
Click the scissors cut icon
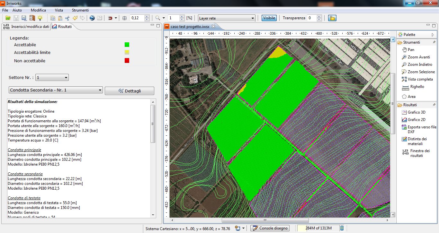click(67, 18)
